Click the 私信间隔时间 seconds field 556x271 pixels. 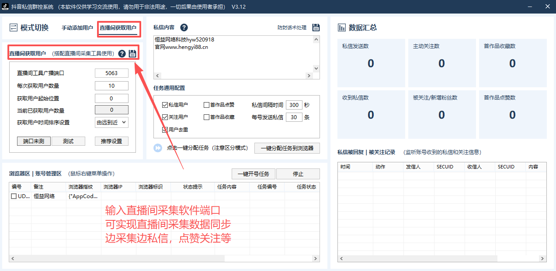pyautogui.click(x=294, y=105)
